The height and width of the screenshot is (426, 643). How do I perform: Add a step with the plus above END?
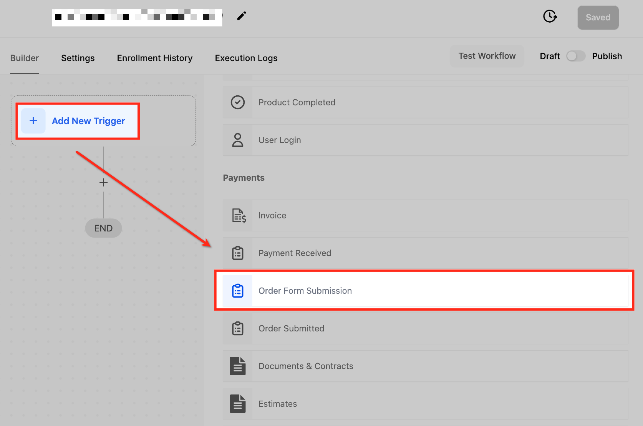(x=103, y=182)
